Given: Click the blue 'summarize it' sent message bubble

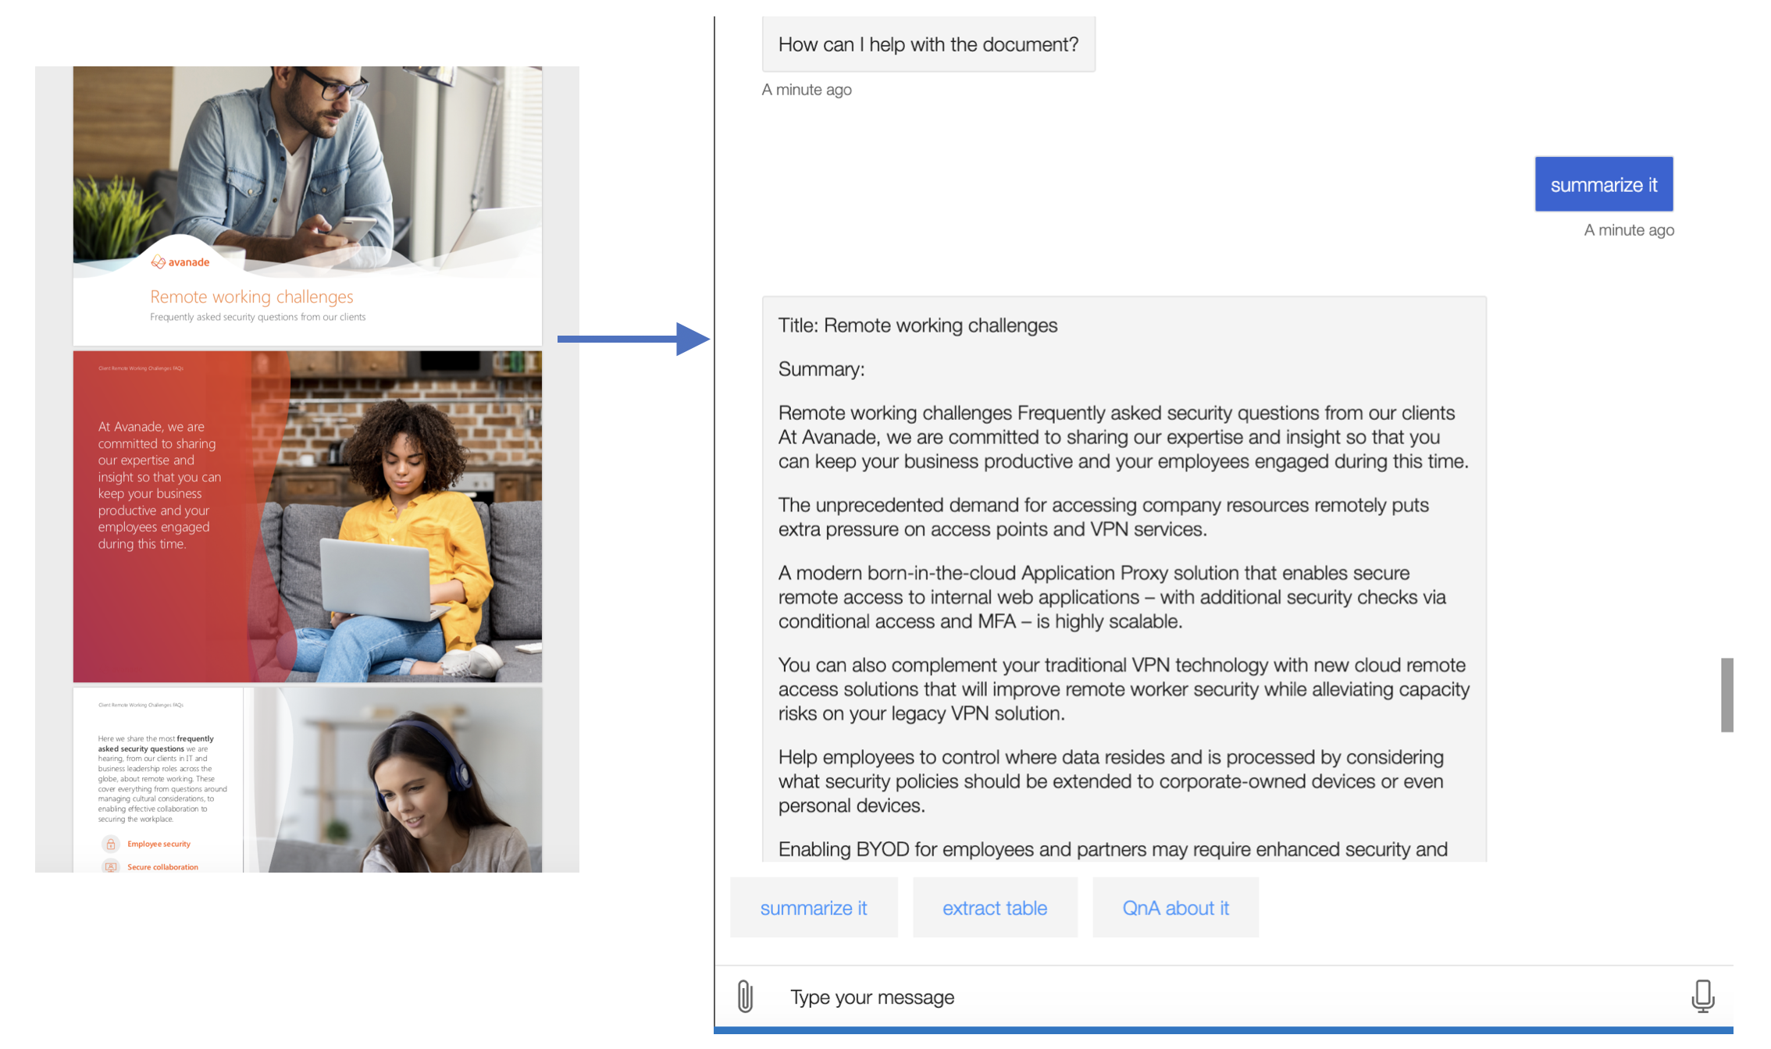Looking at the screenshot, I should pos(1603,185).
